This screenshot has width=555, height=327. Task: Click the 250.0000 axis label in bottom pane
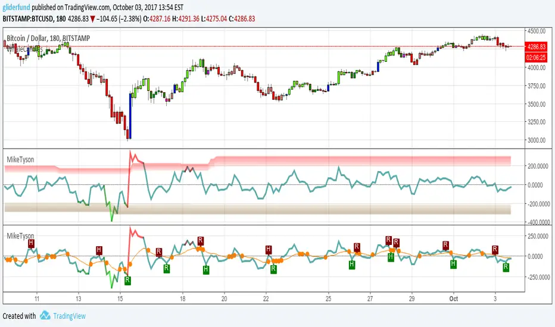pyautogui.click(x=539, y=236)
